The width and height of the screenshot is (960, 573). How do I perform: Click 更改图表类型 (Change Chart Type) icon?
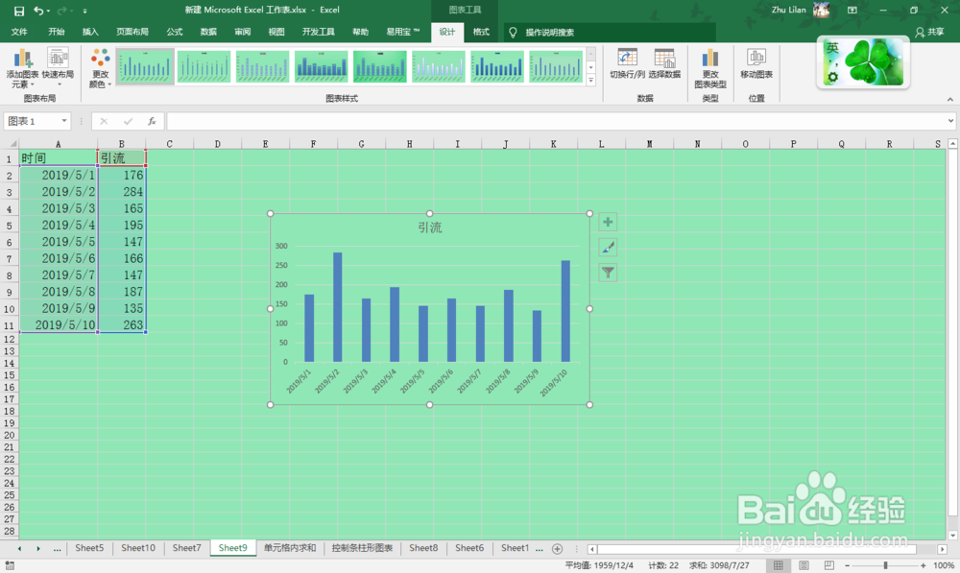[x=710, y=68]
